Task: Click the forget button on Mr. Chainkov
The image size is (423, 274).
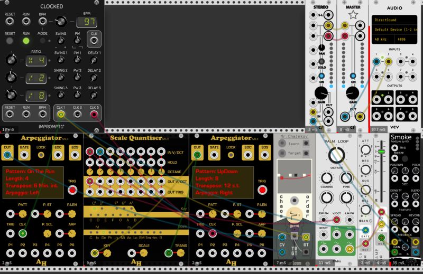Action: click(x=282, y=153)
